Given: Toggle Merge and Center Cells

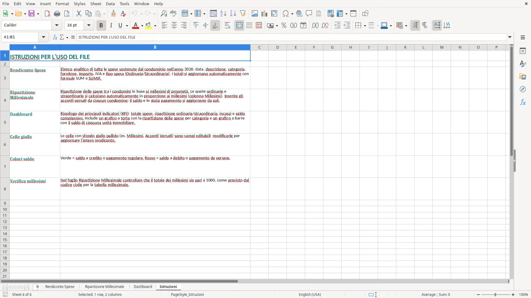Looking at the screenshot, I should point(239,26).
